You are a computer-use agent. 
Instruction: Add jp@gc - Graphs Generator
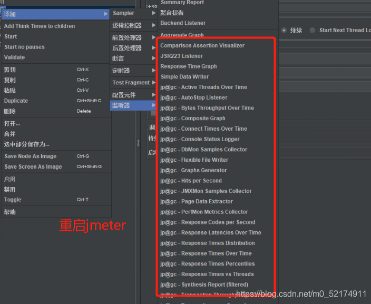pos(218,170)
